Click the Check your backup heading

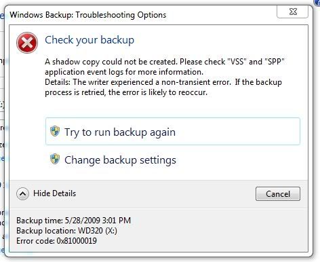pyautogui.click(x=89, y=40)
